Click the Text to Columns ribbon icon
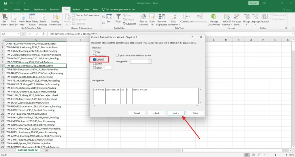The width and height of the screenshot is (295, 157). (x=143, y=17)
